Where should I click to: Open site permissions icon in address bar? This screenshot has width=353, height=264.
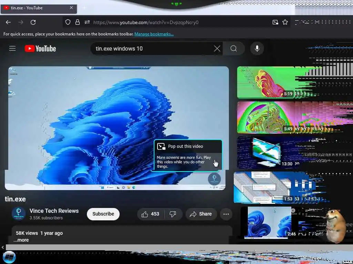(87, 22)
